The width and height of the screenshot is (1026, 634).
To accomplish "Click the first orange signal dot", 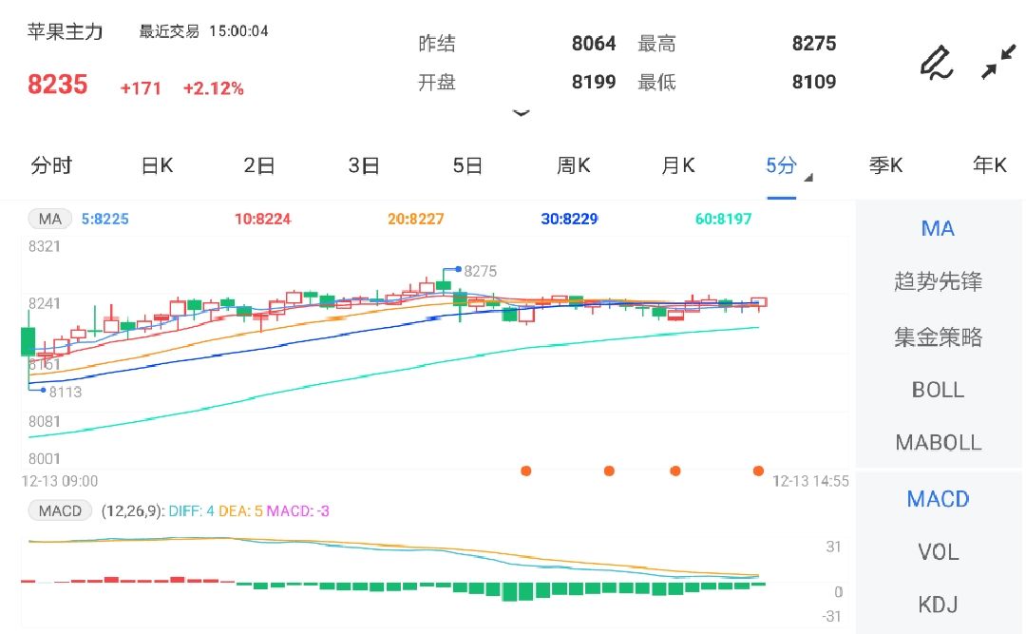I will tap(525, 471).
